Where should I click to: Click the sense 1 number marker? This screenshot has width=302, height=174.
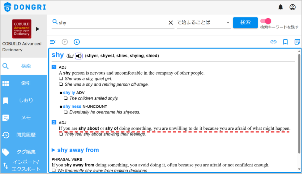(x=54, y=67)
